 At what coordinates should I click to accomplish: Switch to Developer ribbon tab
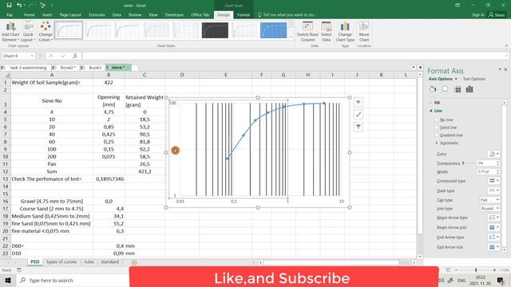pos(174,14)
